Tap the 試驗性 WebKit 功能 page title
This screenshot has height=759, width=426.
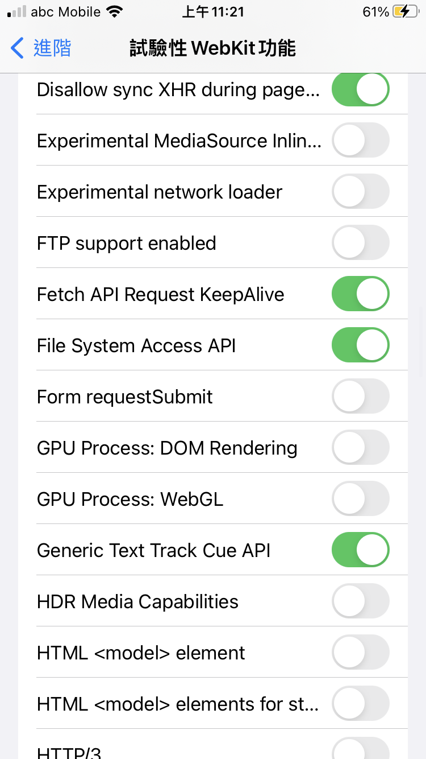pos(213,48)
